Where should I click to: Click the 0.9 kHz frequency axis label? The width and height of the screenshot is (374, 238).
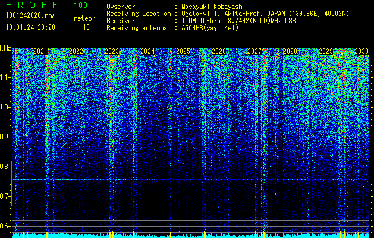[x=5, y=137]
